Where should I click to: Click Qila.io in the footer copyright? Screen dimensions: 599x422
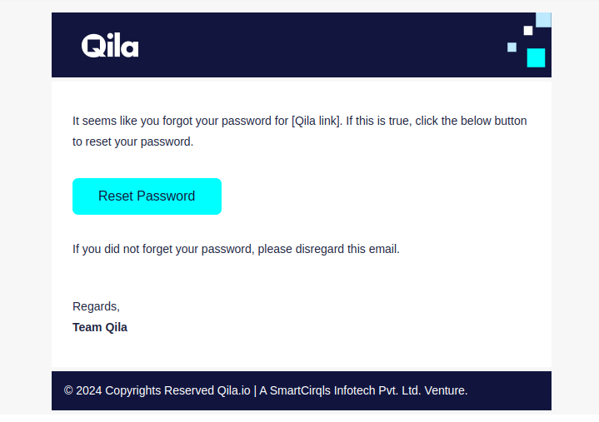[x=234, y=390]
